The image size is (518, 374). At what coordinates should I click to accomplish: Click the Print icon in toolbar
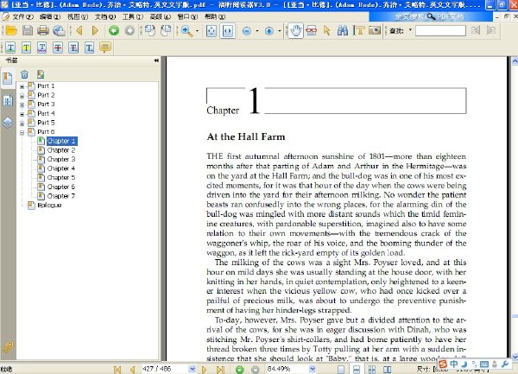tap(43, 31)
